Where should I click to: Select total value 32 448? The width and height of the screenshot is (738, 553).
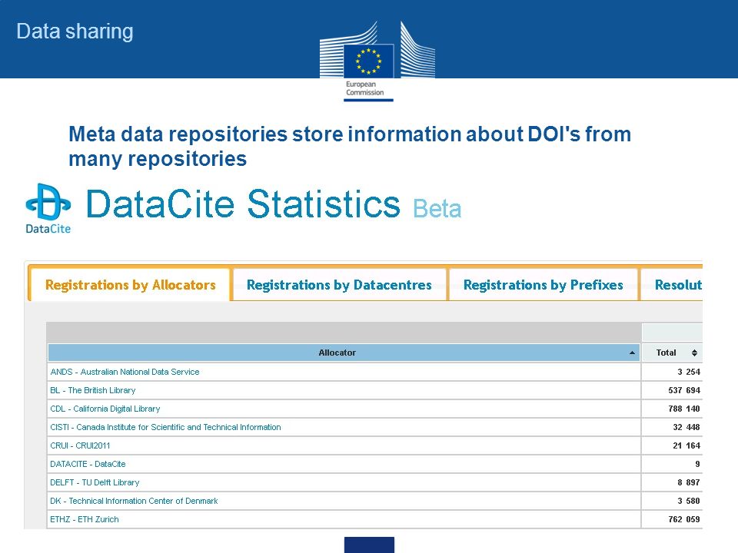pyautogui.click(x=686, y=427)
